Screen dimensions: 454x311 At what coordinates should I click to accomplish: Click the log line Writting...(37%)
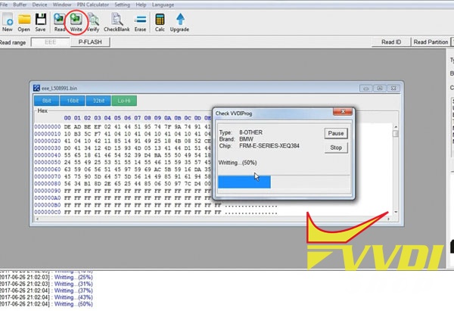[73, 291]
